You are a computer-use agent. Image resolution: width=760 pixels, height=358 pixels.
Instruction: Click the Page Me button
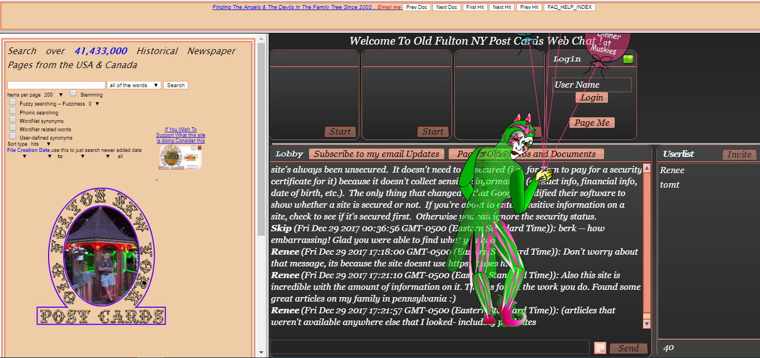pos(592,123)
